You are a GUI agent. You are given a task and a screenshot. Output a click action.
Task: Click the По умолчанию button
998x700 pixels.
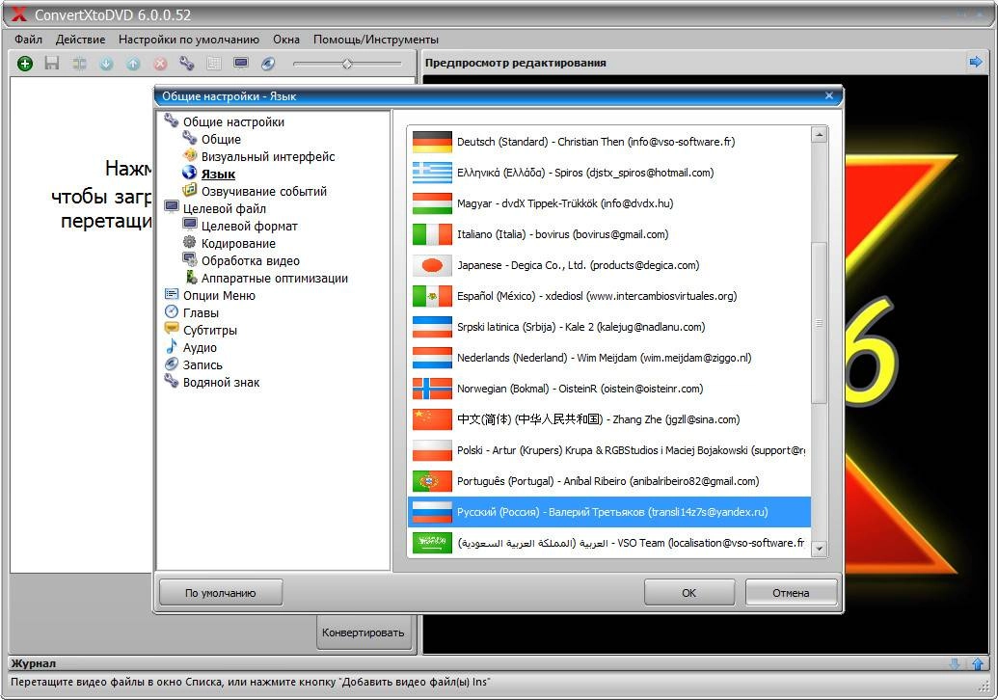click(x=220, y=592)
